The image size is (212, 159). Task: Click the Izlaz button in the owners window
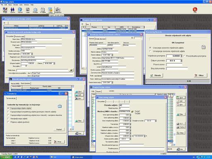(x=79, y=133)
